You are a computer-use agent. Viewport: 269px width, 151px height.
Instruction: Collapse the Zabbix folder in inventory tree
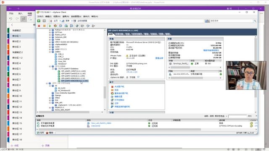tap(50, 52)
